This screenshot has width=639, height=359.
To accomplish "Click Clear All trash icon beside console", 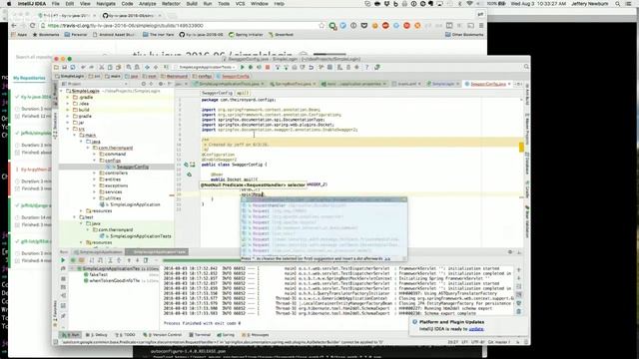I will coord(519,311).
